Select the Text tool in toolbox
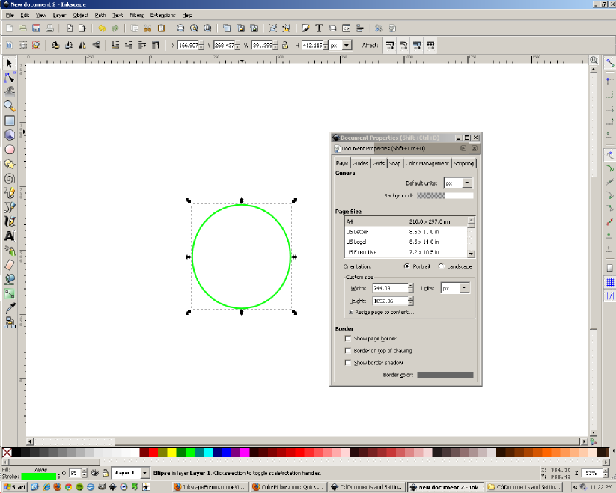Viewport: 616px width, 493px height. [10, 236]
